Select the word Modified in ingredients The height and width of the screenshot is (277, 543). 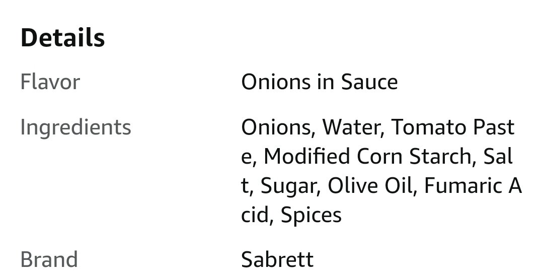307,156
